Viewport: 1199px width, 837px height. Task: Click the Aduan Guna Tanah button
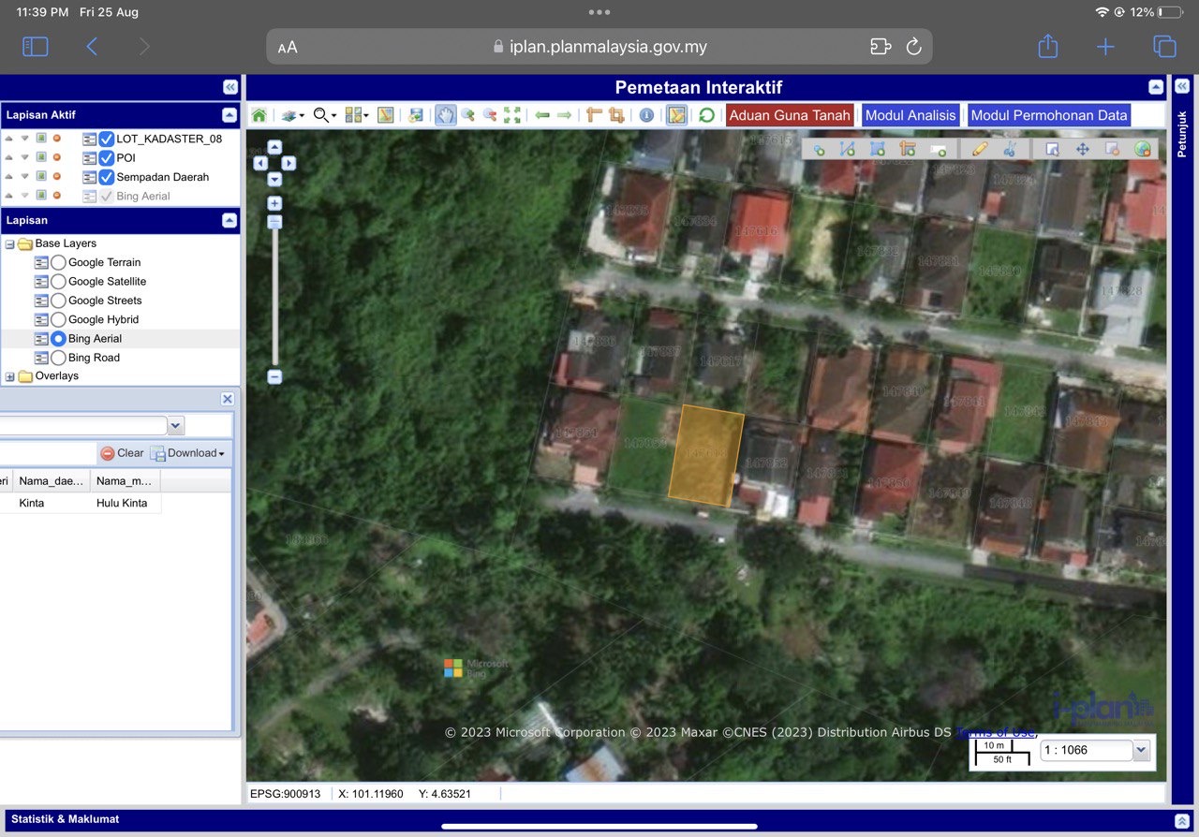789,115
